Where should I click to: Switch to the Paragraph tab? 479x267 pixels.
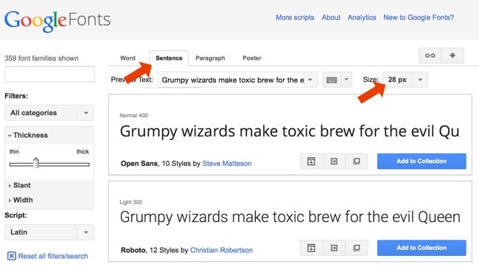pos(210,58)
